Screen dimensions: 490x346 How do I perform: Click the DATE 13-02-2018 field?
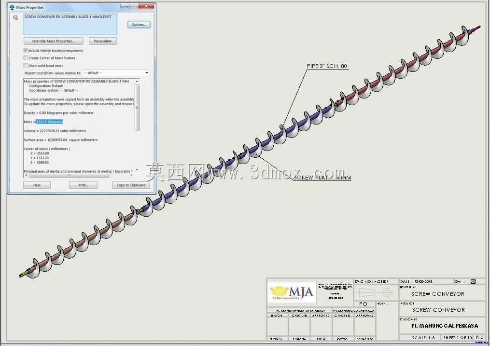tap(416, 281)
